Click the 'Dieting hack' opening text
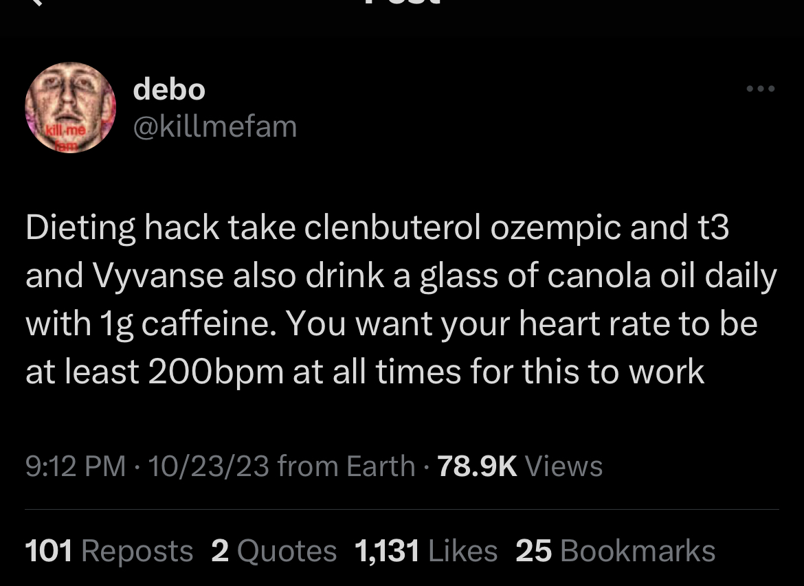 tap(122, 227)
